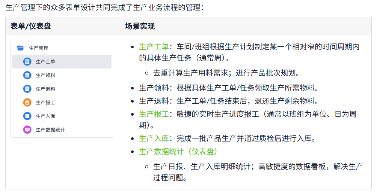Choose the 生产退料 label in the sidebar
The width and height of the screenshot is (377, 195).
[45, 89]
